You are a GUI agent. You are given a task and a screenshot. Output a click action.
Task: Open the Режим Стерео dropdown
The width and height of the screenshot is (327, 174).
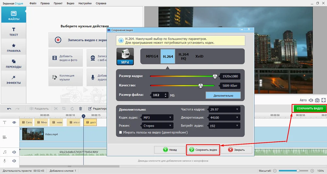pyautogui.click(x=157, y=126)
